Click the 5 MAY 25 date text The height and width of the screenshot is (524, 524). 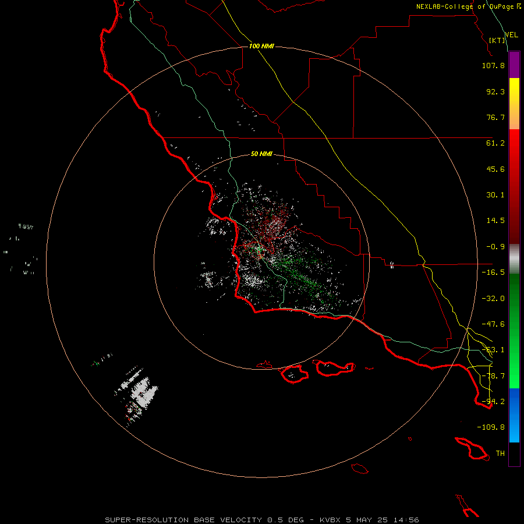367,520
